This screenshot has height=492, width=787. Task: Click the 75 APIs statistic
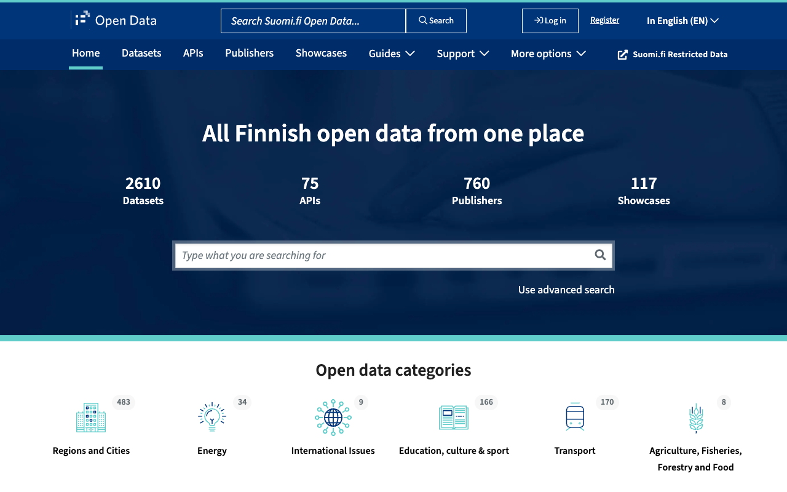[310, 191]
